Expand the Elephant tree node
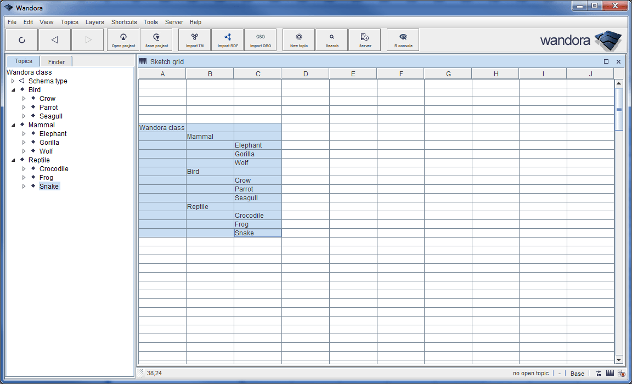632x384 pixels. [24, 134]
